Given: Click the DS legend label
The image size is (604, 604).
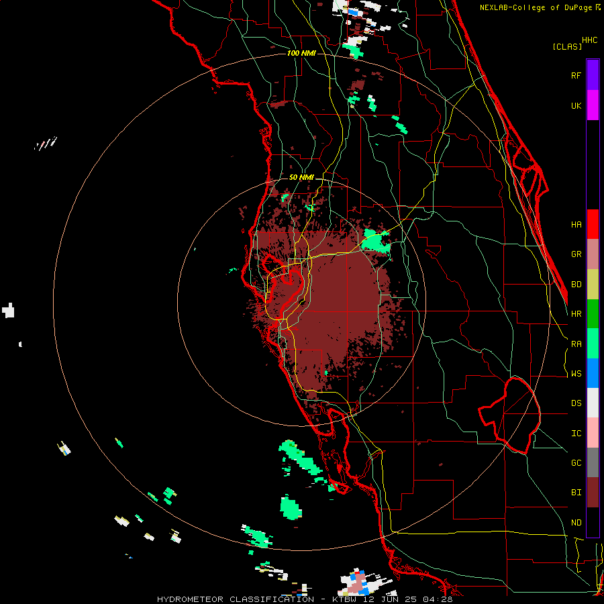Looking at the screenshot, I should 576,403.
